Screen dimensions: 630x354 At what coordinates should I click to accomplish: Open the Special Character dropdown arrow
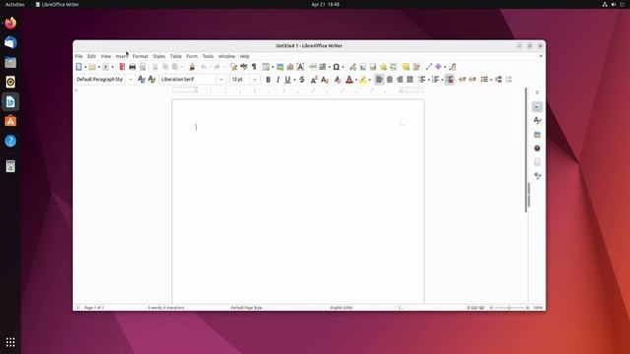coord(343,67)
